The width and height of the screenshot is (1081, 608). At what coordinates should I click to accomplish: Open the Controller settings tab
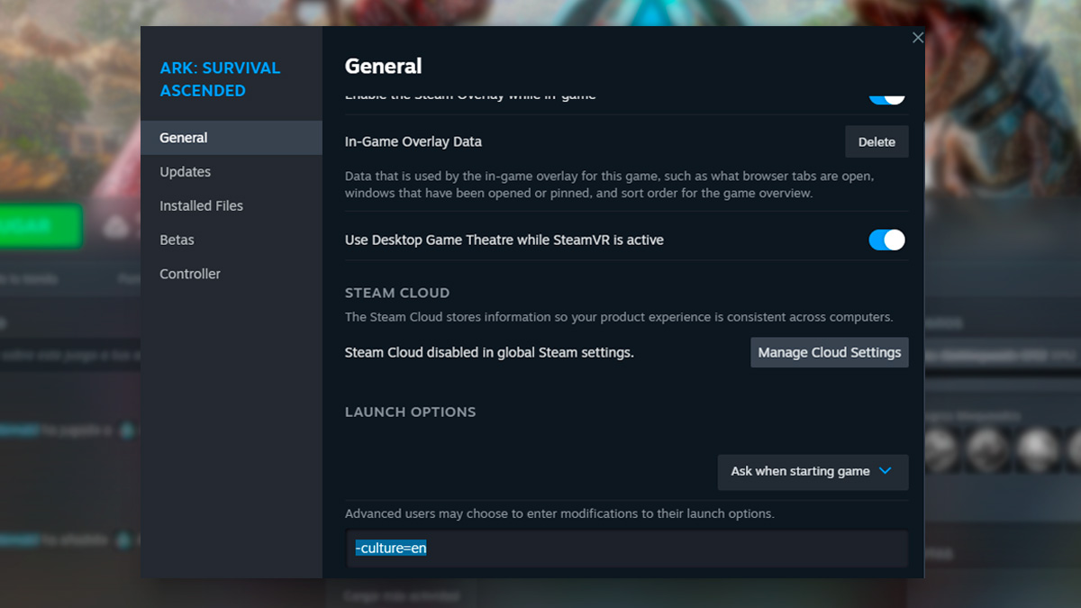tap(189, 273)
